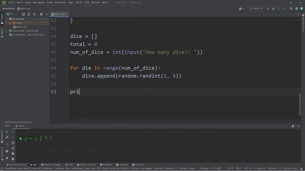305x171 pixels.
Task: Click the stop icon in the top toolbar
Action: pos(284,9)
